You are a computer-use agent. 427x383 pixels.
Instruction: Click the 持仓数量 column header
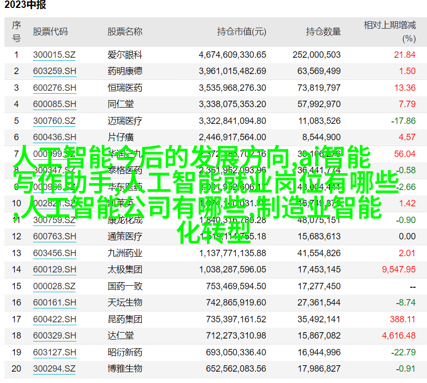(x=323, y=32)
